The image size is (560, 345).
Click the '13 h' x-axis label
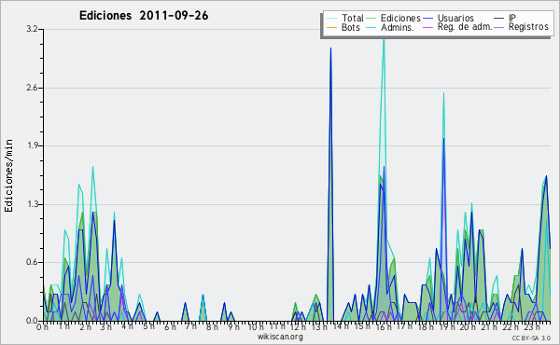click(319, 327)
